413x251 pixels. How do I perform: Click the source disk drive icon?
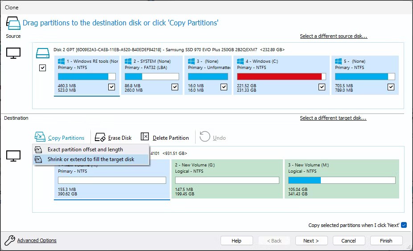tap(42, 53)
